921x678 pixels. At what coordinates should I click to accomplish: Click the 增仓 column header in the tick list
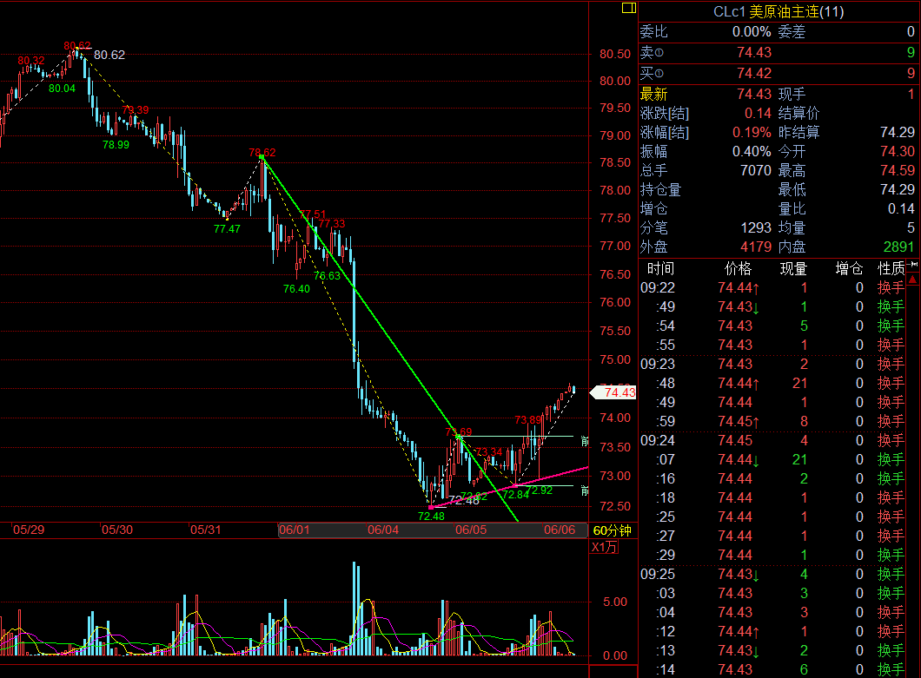click(849, 269)
